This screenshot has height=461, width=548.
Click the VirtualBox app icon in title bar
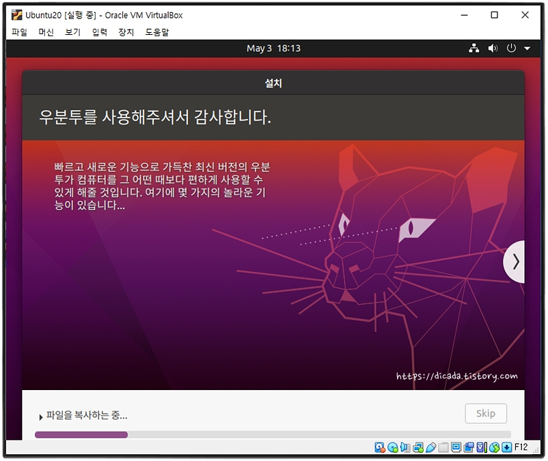[x=16, y=15]
